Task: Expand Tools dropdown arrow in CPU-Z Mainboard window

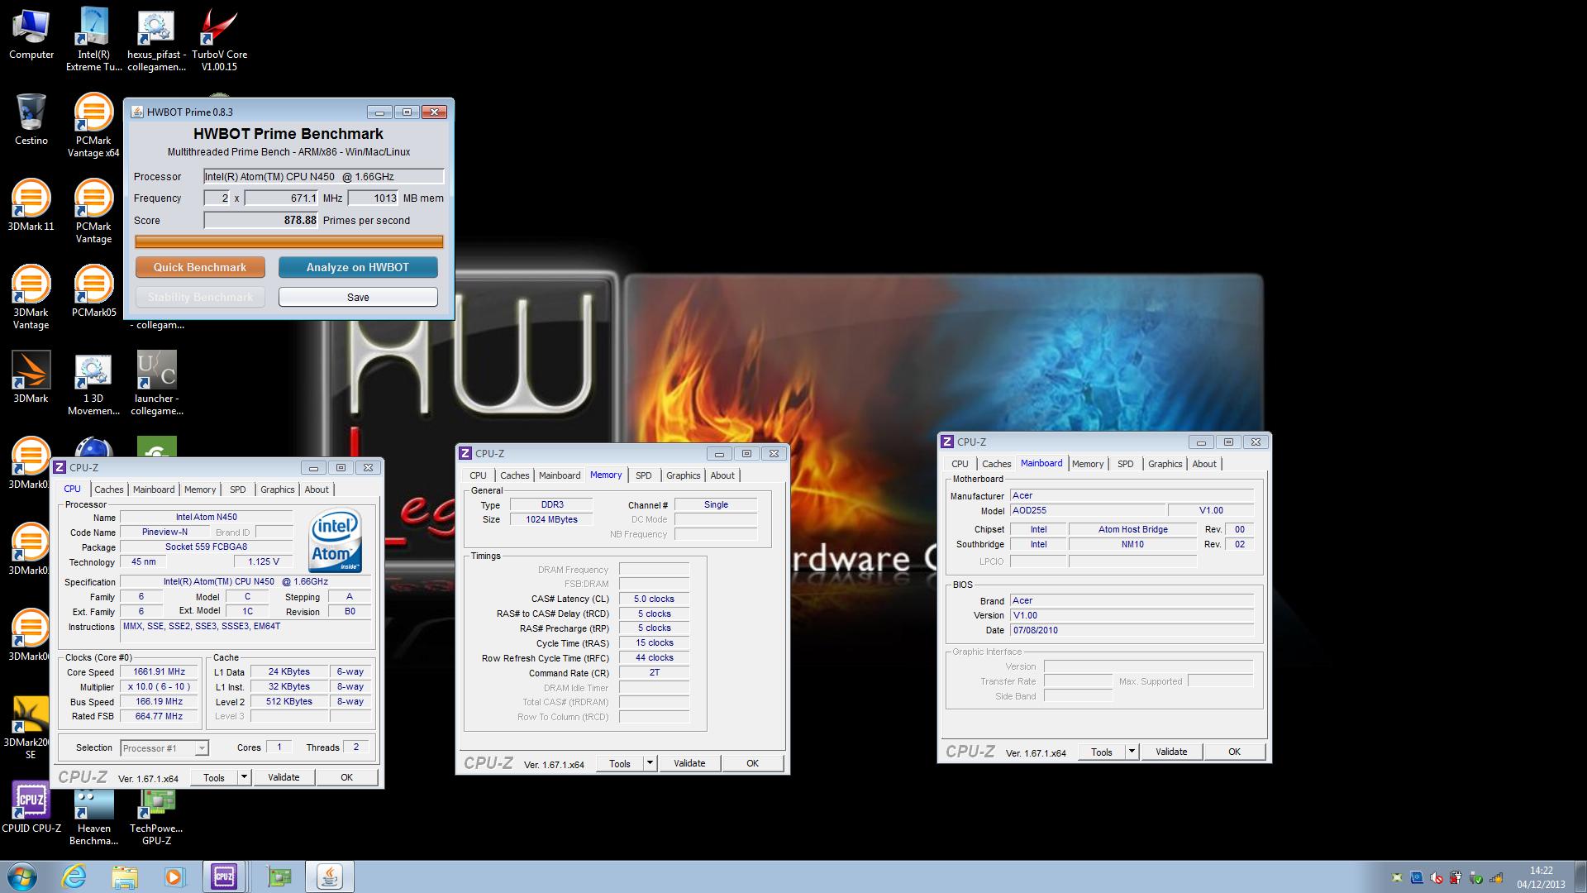Action: pyautogui.click(x=1132, y=752)
